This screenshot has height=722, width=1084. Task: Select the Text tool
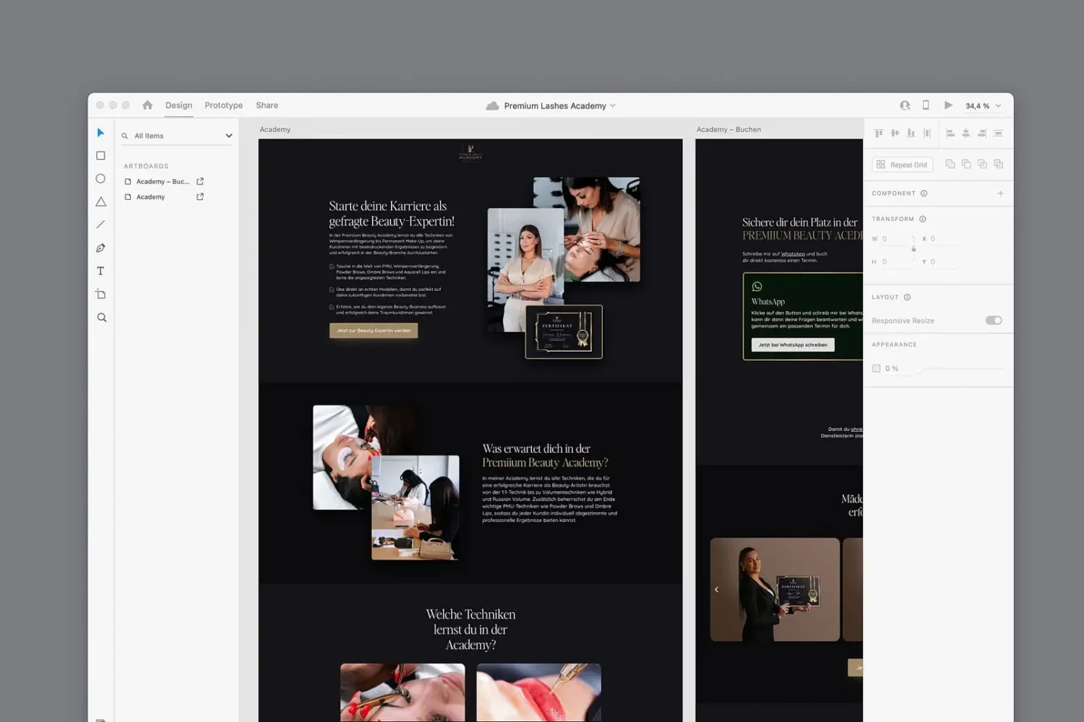pos(100,271)
